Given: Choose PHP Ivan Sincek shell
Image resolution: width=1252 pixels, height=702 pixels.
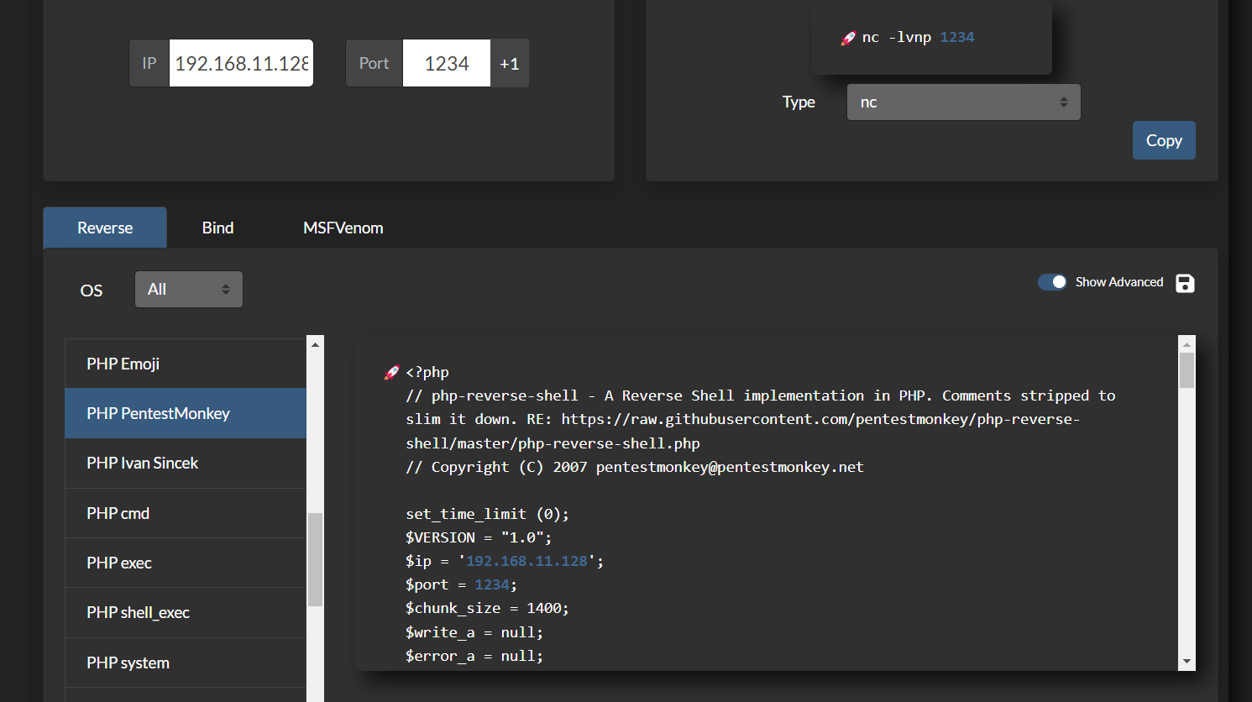Looking at the screenshot, I should 186,463.
